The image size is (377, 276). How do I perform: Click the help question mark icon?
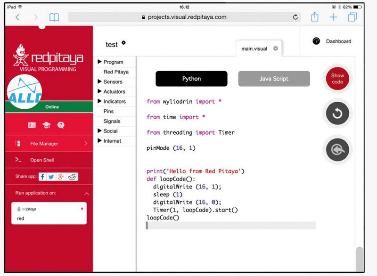tap(61, 125)
